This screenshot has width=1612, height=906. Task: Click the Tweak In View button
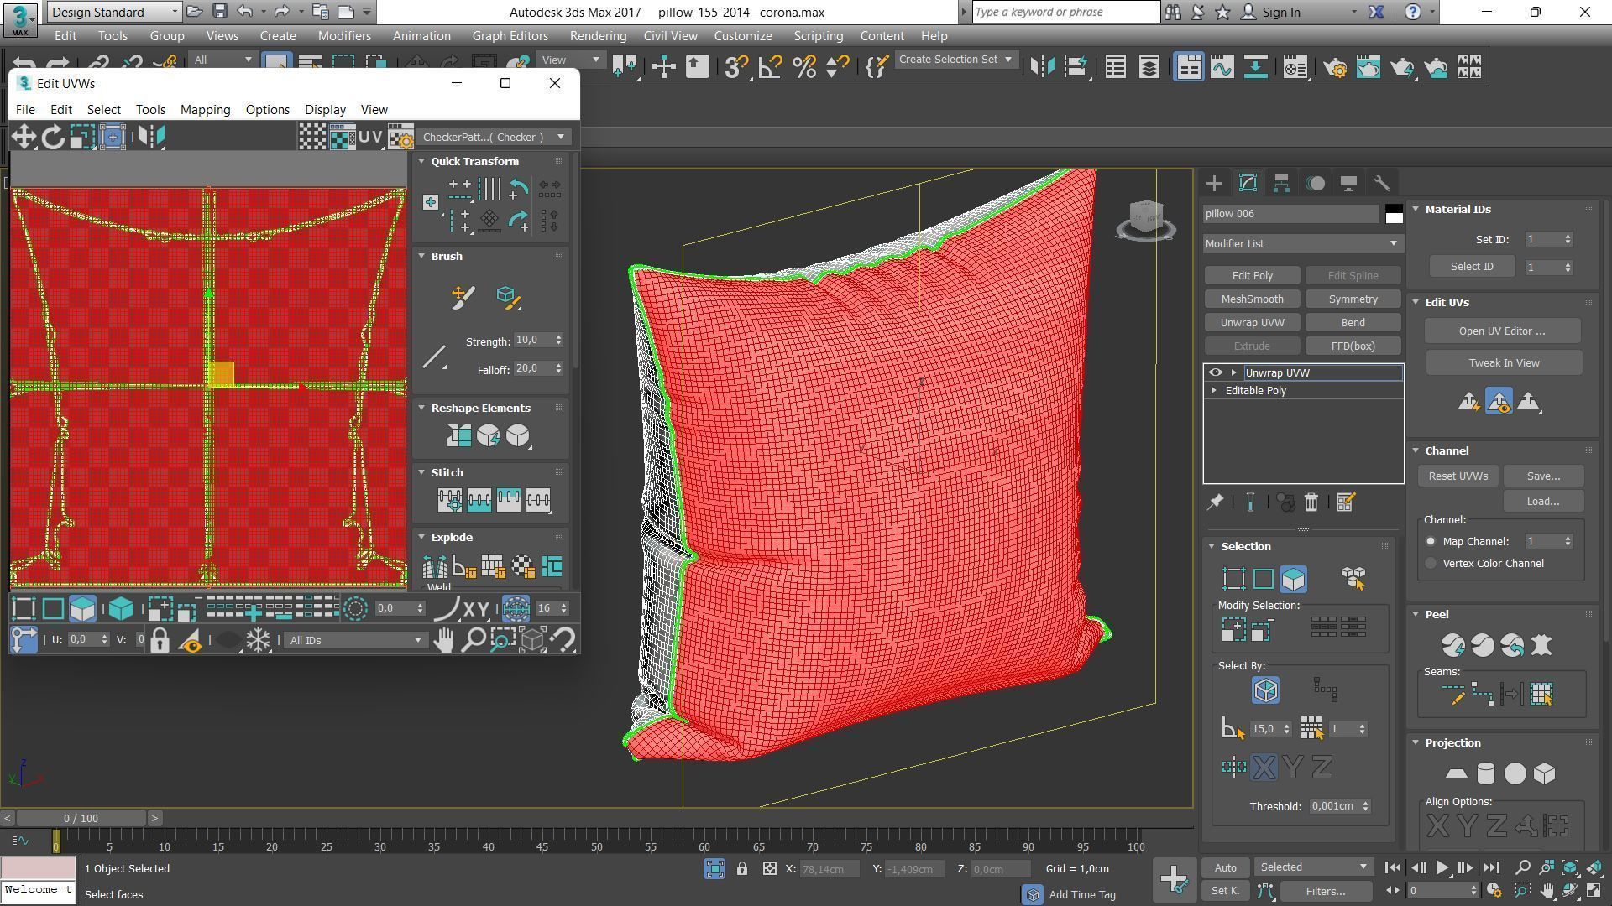tap(1504, 363)
